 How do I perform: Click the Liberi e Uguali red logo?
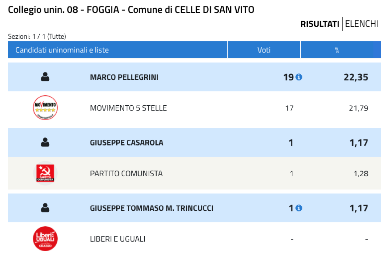point(45,239)
